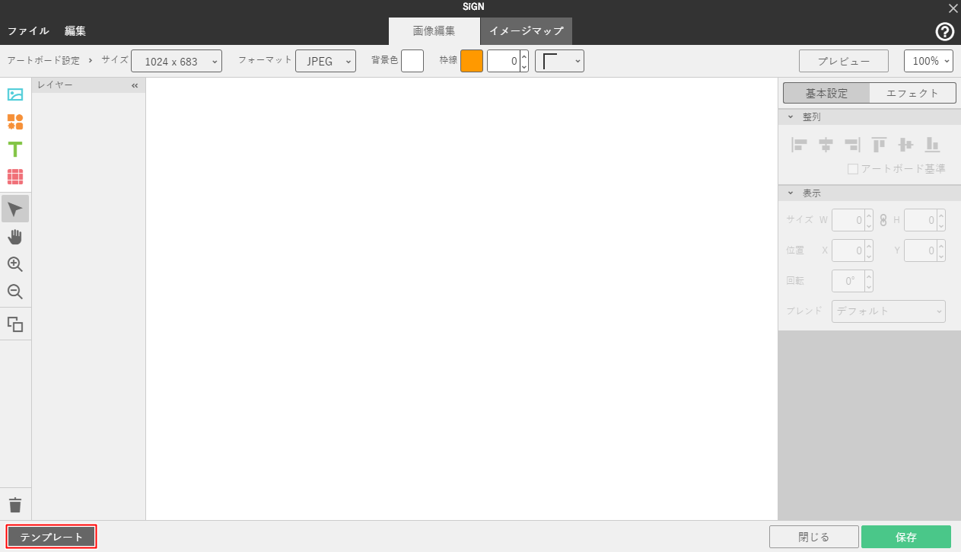The image size is (961, 552).
Task: Activate the hand pan tool
Action: point(15,237)
